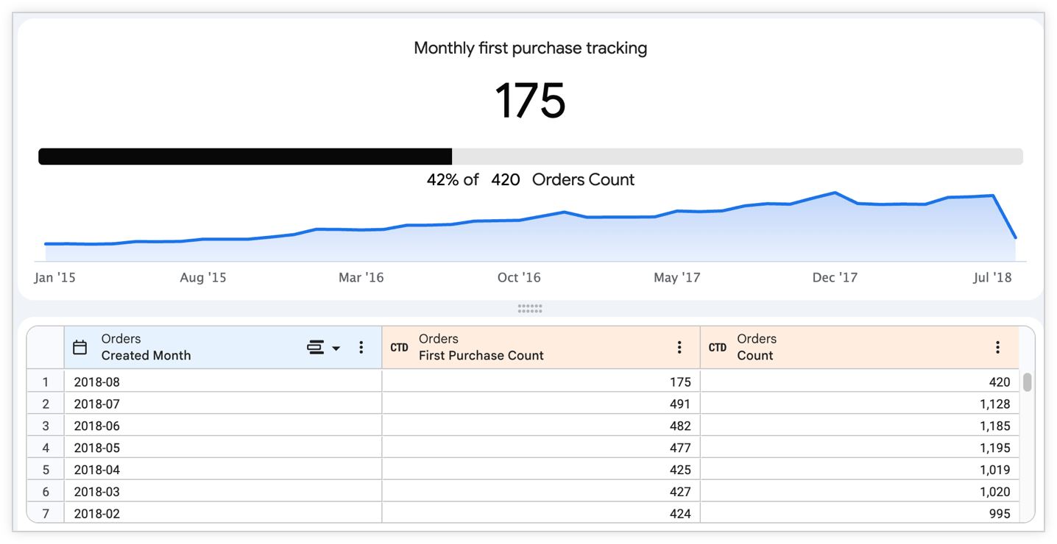Click the big 175 value
This screenshot has width=1057, height=544.
tap(530, 101)
